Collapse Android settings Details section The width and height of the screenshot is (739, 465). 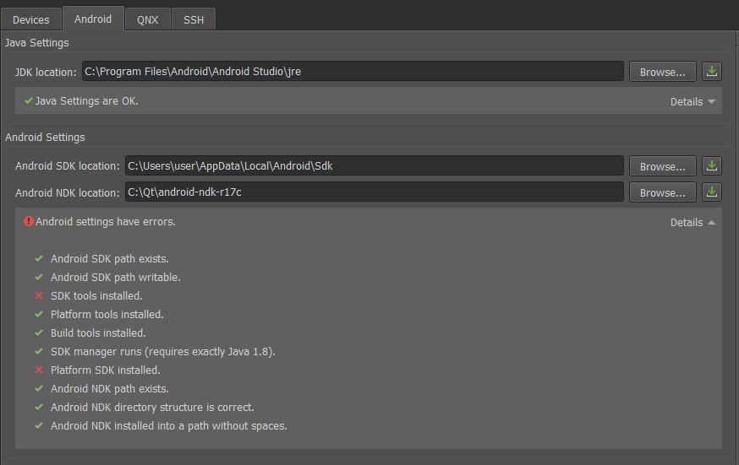[x=692, y=223]
